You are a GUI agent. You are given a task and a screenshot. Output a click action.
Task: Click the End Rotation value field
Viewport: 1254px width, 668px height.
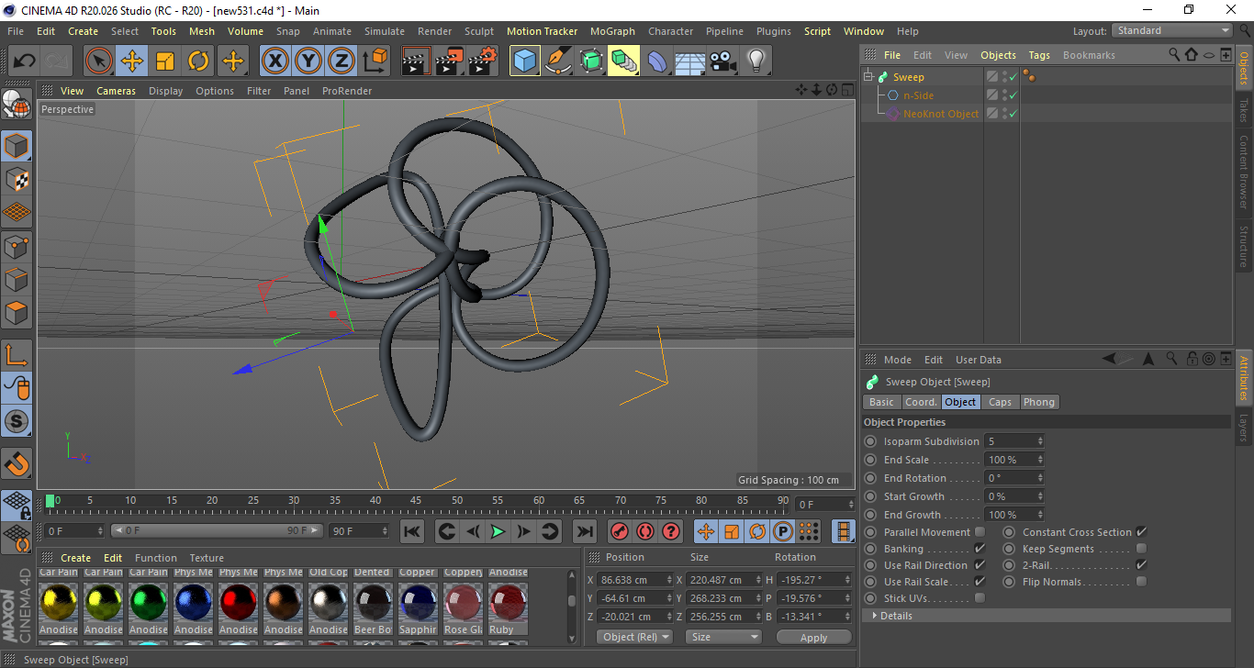point(1013,478)
